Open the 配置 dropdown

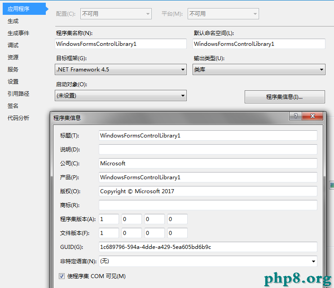(116, 14)
